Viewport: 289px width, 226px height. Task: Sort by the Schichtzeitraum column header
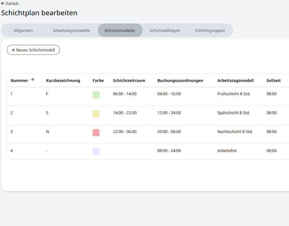pos(129,81)
